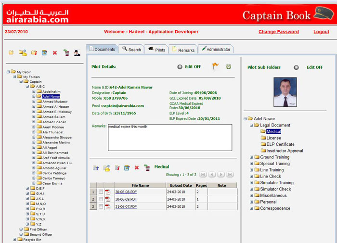Click the red delete X in left toolbar

pos(55,53)
